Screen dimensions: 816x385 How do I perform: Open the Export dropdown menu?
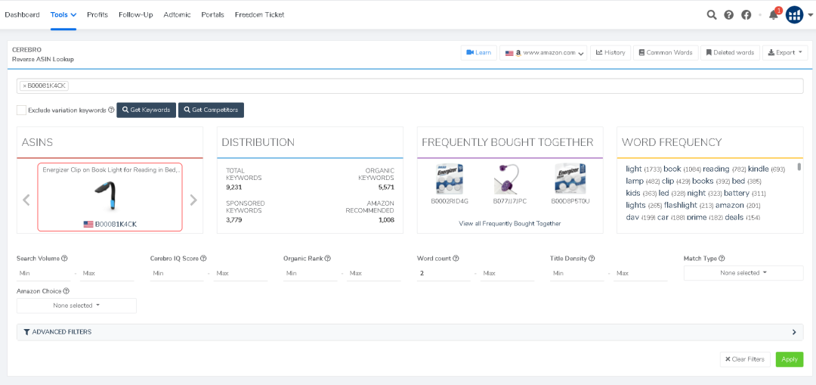pos(785,52)
